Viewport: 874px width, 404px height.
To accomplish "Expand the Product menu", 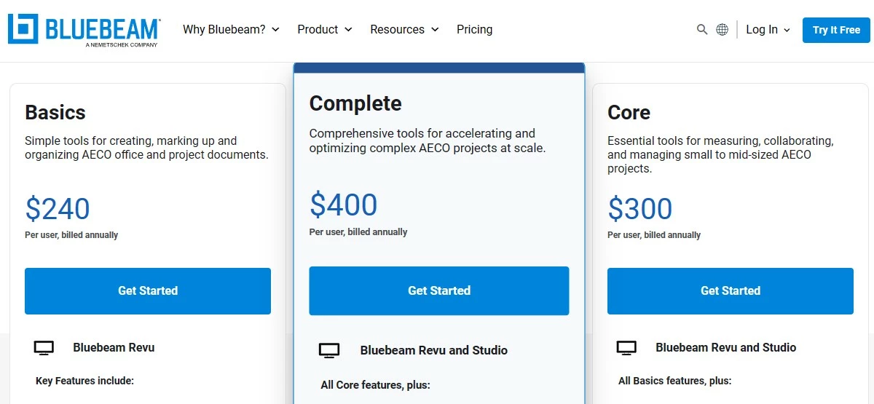I will pos(325,30).
